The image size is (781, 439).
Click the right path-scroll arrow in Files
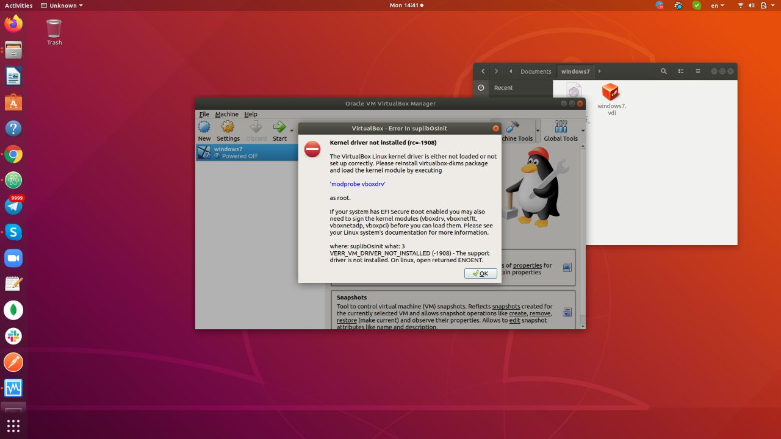[599, 71]
